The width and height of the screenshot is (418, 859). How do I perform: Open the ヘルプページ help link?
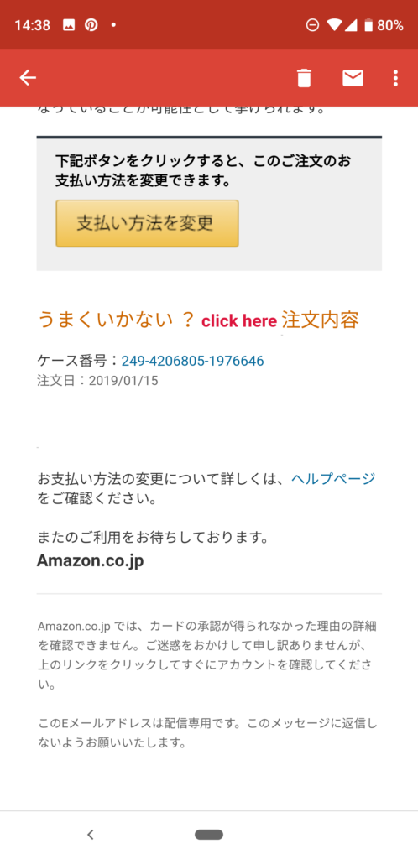tap(333, 479)
